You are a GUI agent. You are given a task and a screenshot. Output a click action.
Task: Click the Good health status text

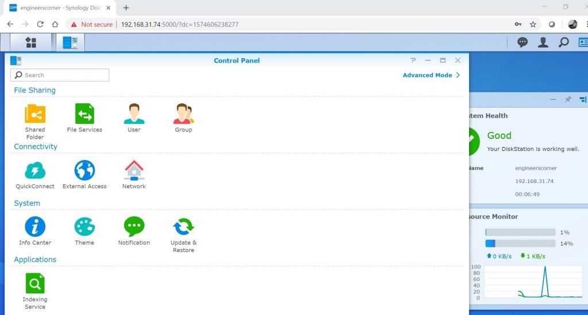click(x=499, y=135)
